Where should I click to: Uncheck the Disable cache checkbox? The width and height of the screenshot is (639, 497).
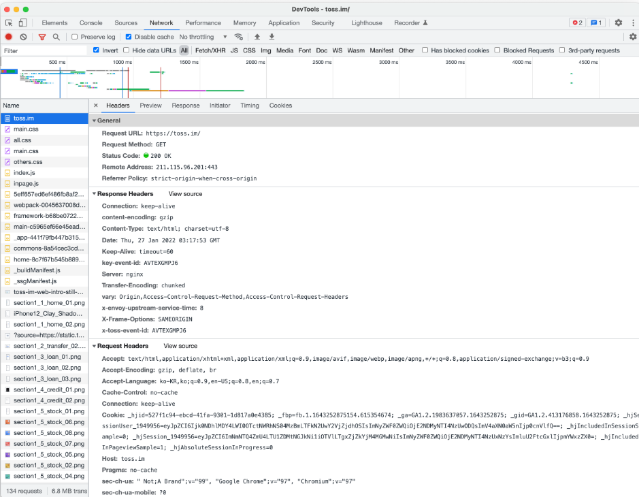click(129, 37)
